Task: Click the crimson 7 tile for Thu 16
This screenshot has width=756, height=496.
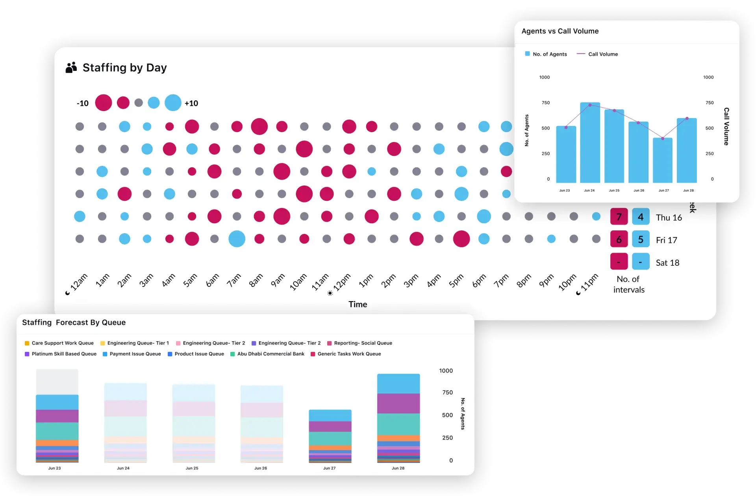Action: pyautogui.click(x=619, y=217)
